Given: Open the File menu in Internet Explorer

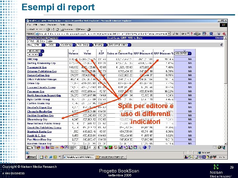Looking at the screenshot, I should point(29,25).
